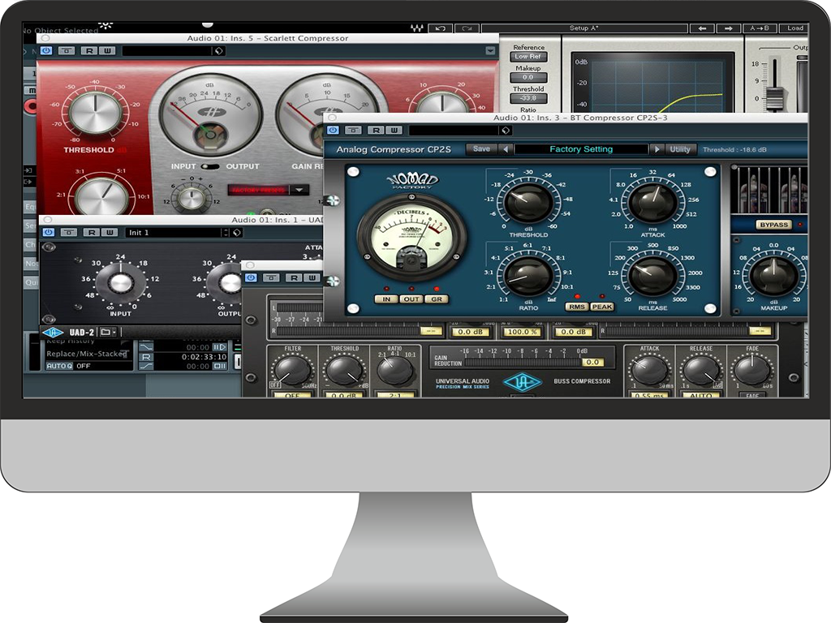The height and width of the screenshot is (623, 831).
Task: Open preset browser icon beside Init 1
Action: pyautogui.click(x=236, y=233)
